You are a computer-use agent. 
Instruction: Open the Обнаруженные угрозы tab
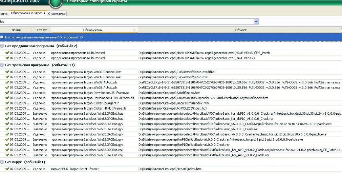(28, 13)
